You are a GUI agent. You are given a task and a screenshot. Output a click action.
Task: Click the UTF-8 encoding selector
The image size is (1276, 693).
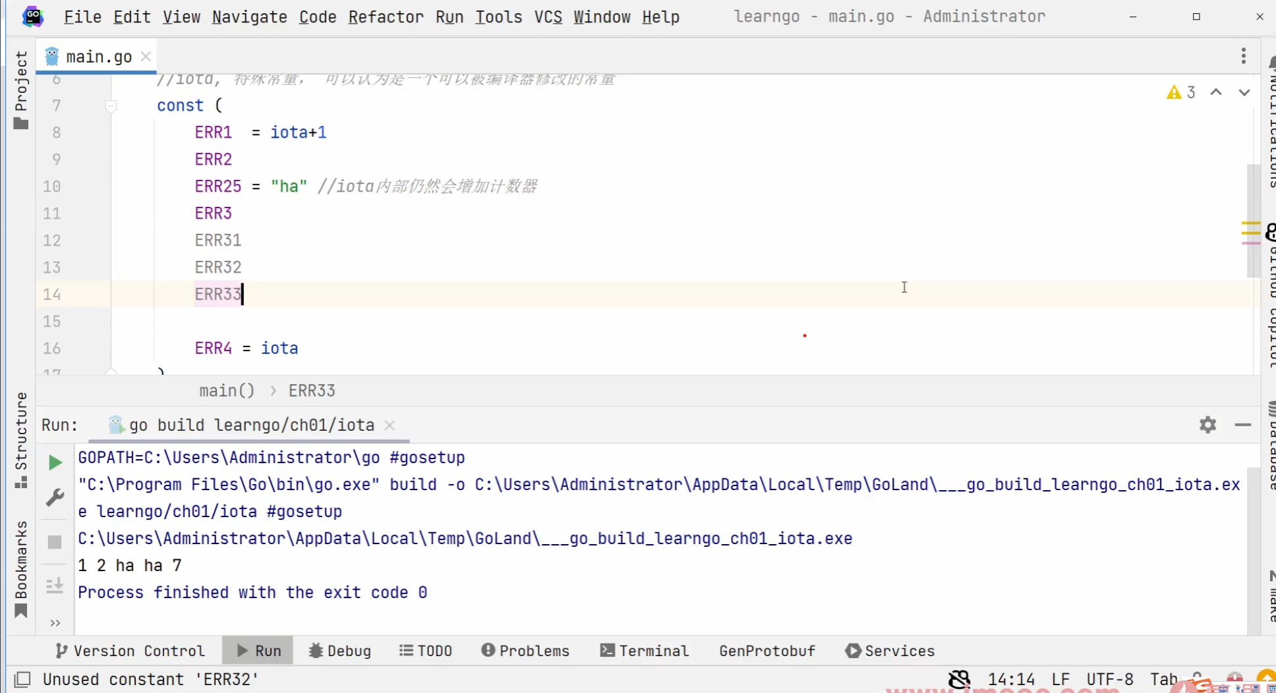click(x=1110, y=679)
